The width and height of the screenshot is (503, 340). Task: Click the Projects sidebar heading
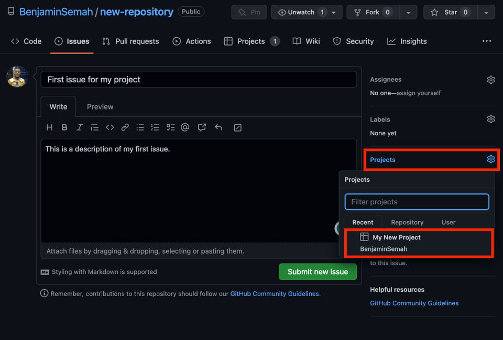(x=382, y=160)
